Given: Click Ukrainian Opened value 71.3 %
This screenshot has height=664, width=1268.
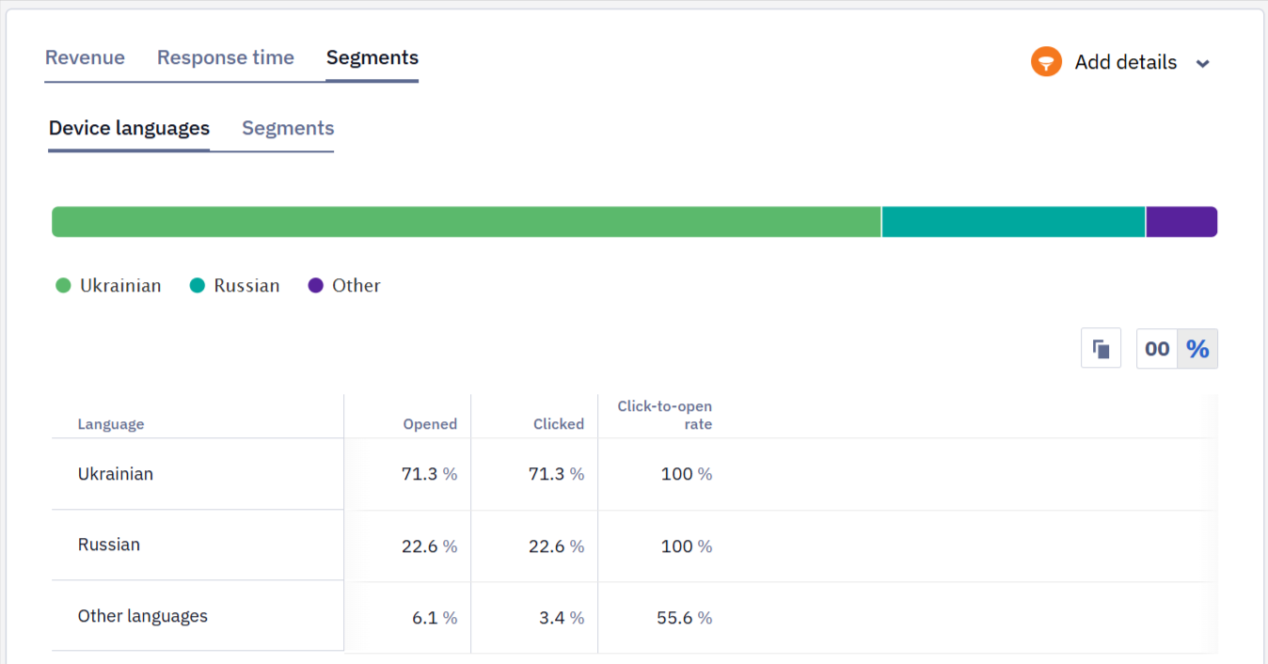Looking at the screenshot, I should pyautogui.click(x=430, y=474).
